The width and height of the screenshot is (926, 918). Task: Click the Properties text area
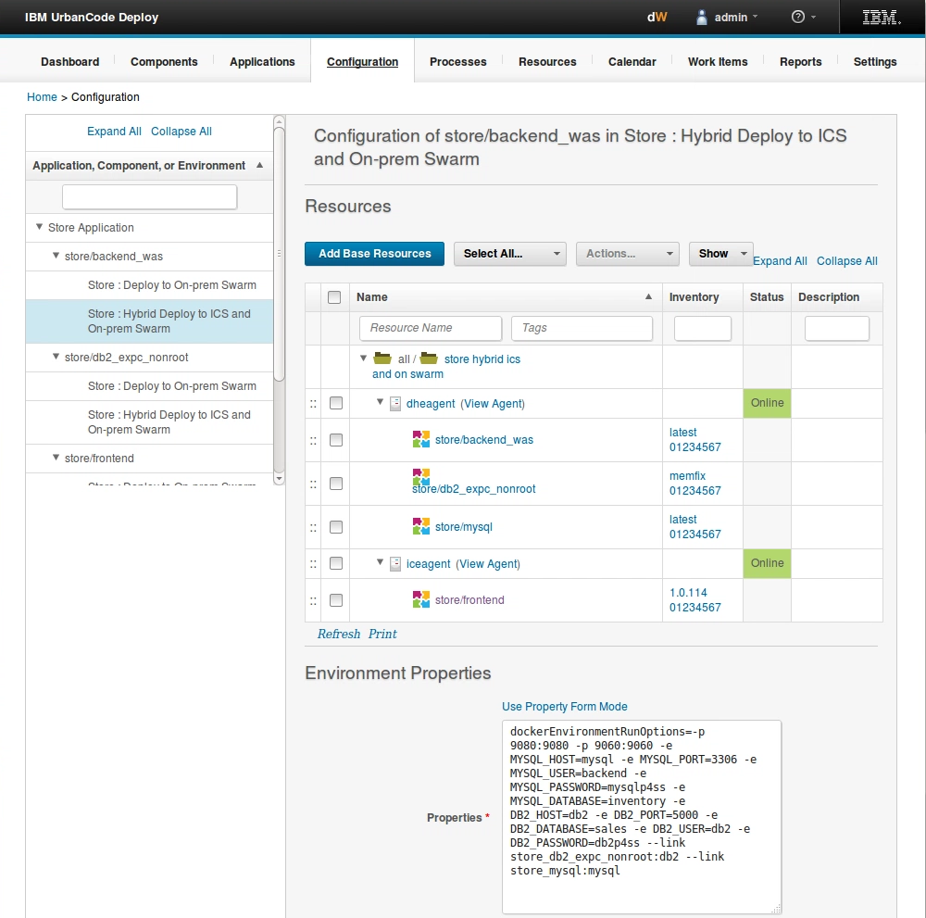642,817
